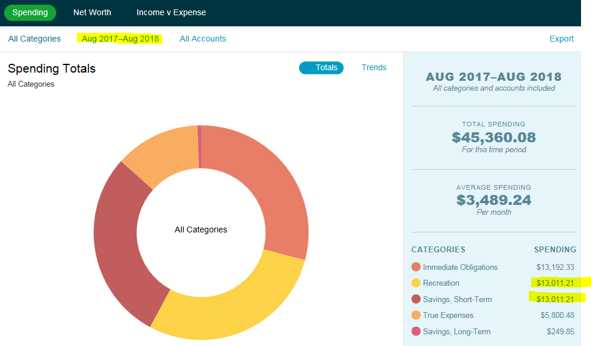The width and height of the screenshot is (591, 346).
Task: Switch to the Spending report tab
Action: (30, 12)
